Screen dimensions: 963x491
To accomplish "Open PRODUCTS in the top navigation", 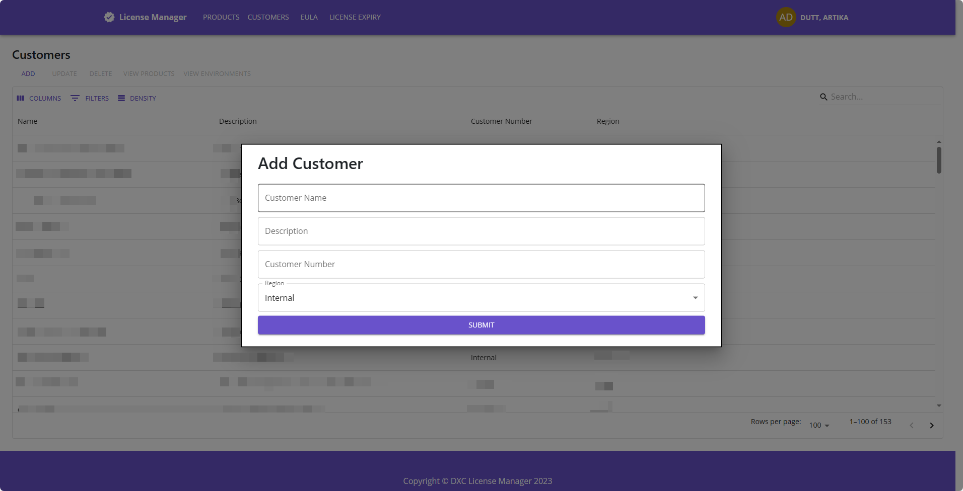I will [x=221, y=17].
